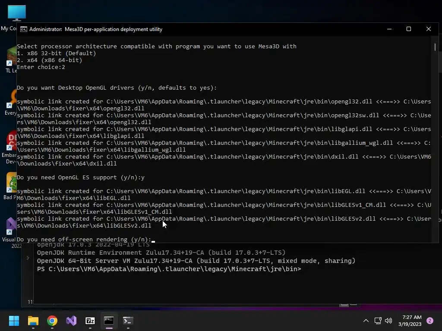
Task: Click the TL Launcher Minecraft desktop shortcut
Action: [11, 59]
